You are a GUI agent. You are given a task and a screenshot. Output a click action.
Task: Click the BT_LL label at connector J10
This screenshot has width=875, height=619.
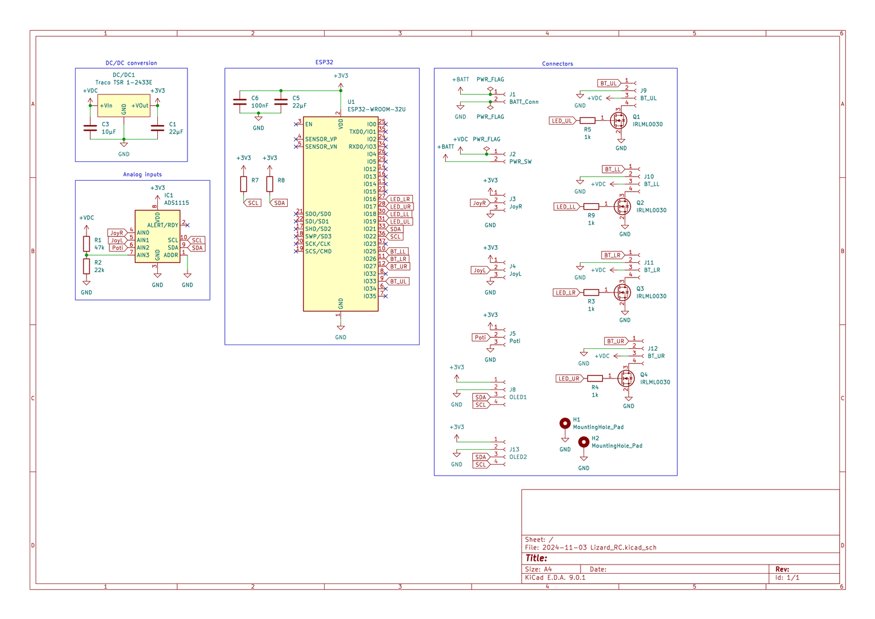(613, 169)
